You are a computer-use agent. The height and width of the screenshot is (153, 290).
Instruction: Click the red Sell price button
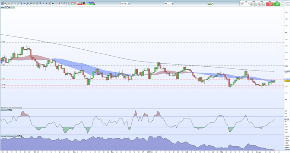[x=270, y=4]
